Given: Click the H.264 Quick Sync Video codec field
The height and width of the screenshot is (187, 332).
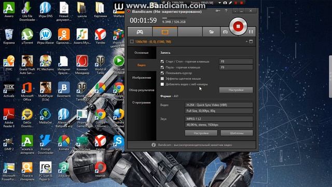Looking at the screenshot, I should [x=219, y=105].
